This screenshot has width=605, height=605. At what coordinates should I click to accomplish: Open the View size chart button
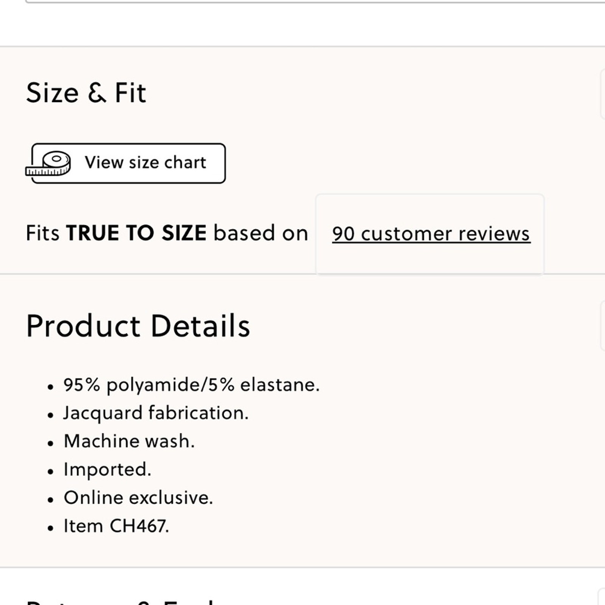129,163
